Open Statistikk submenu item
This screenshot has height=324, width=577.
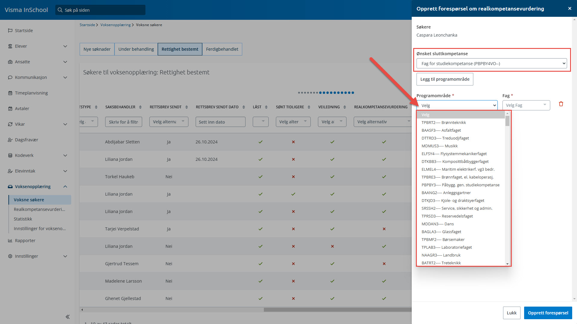click(x=23, y=219)
